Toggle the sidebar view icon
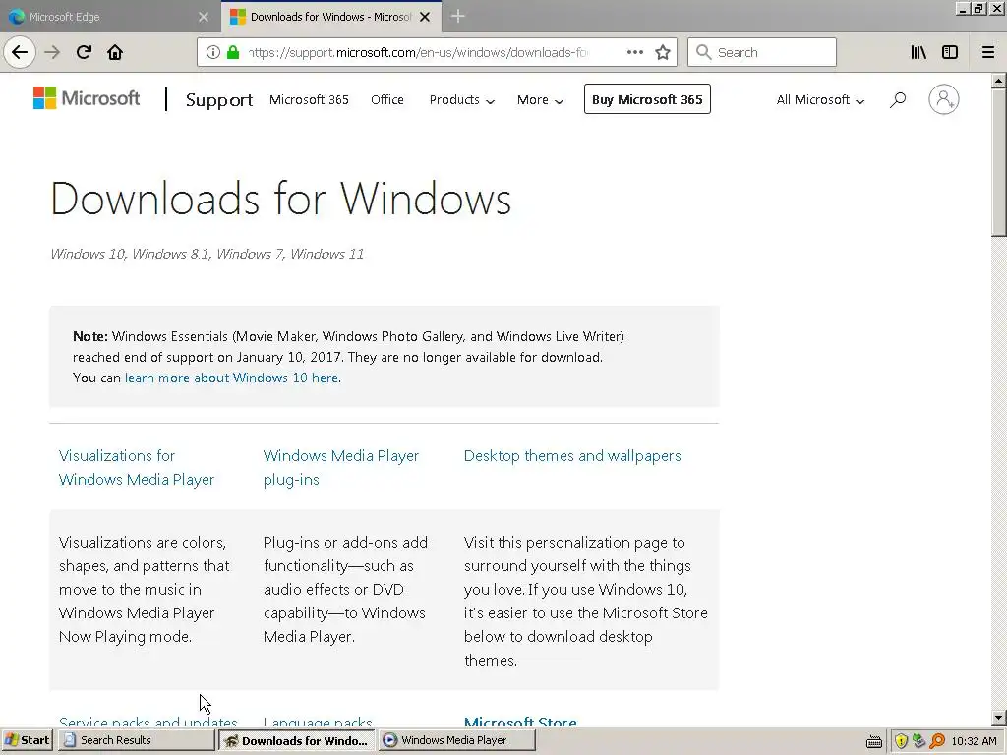 click(950, 52)
